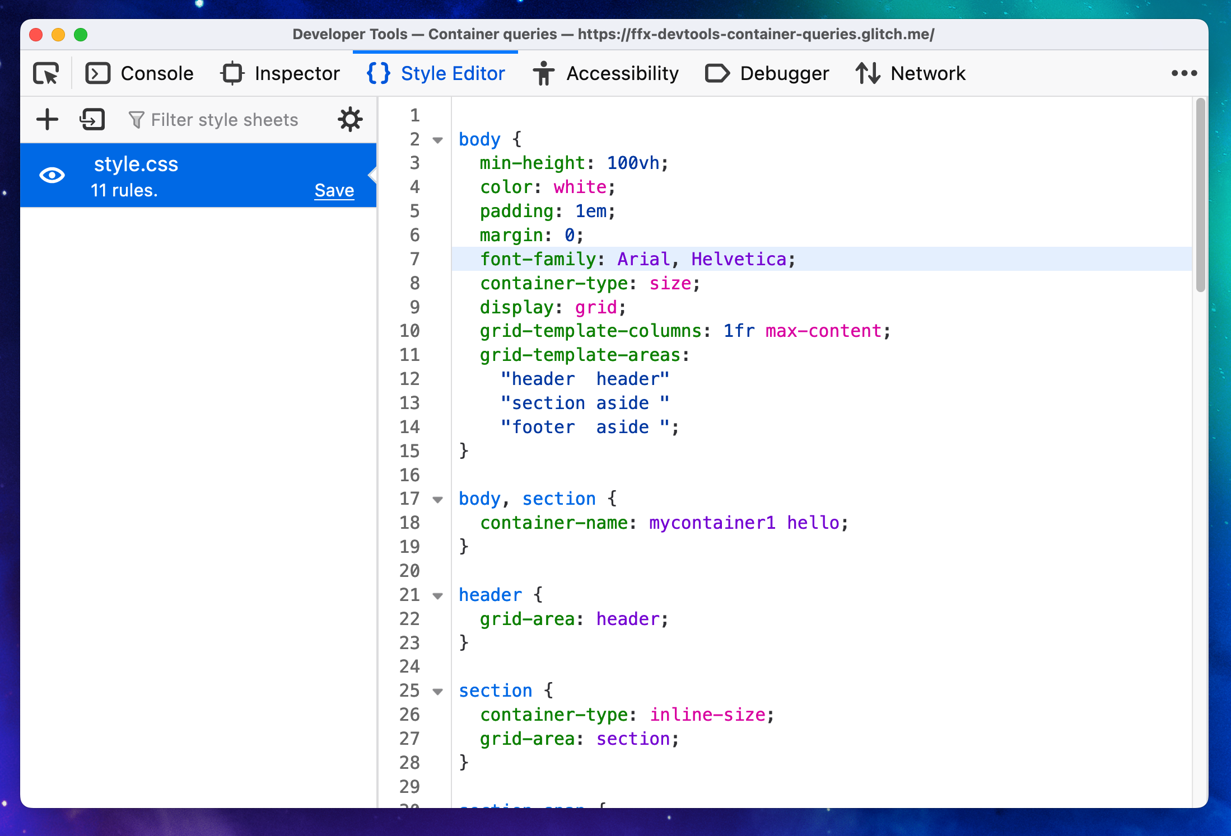Click the add new stylesheet button
The height and width of the screenshot is (836, 1231).
pos(46,119)
